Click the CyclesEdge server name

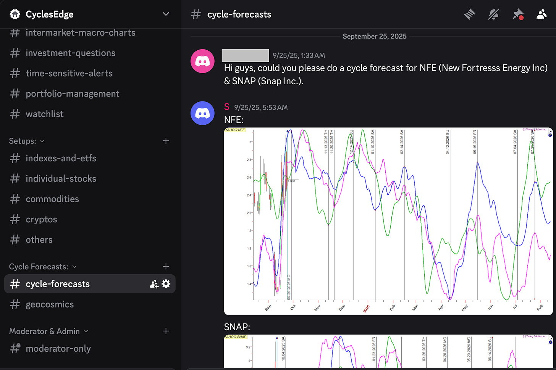click(x=50, y=14)
